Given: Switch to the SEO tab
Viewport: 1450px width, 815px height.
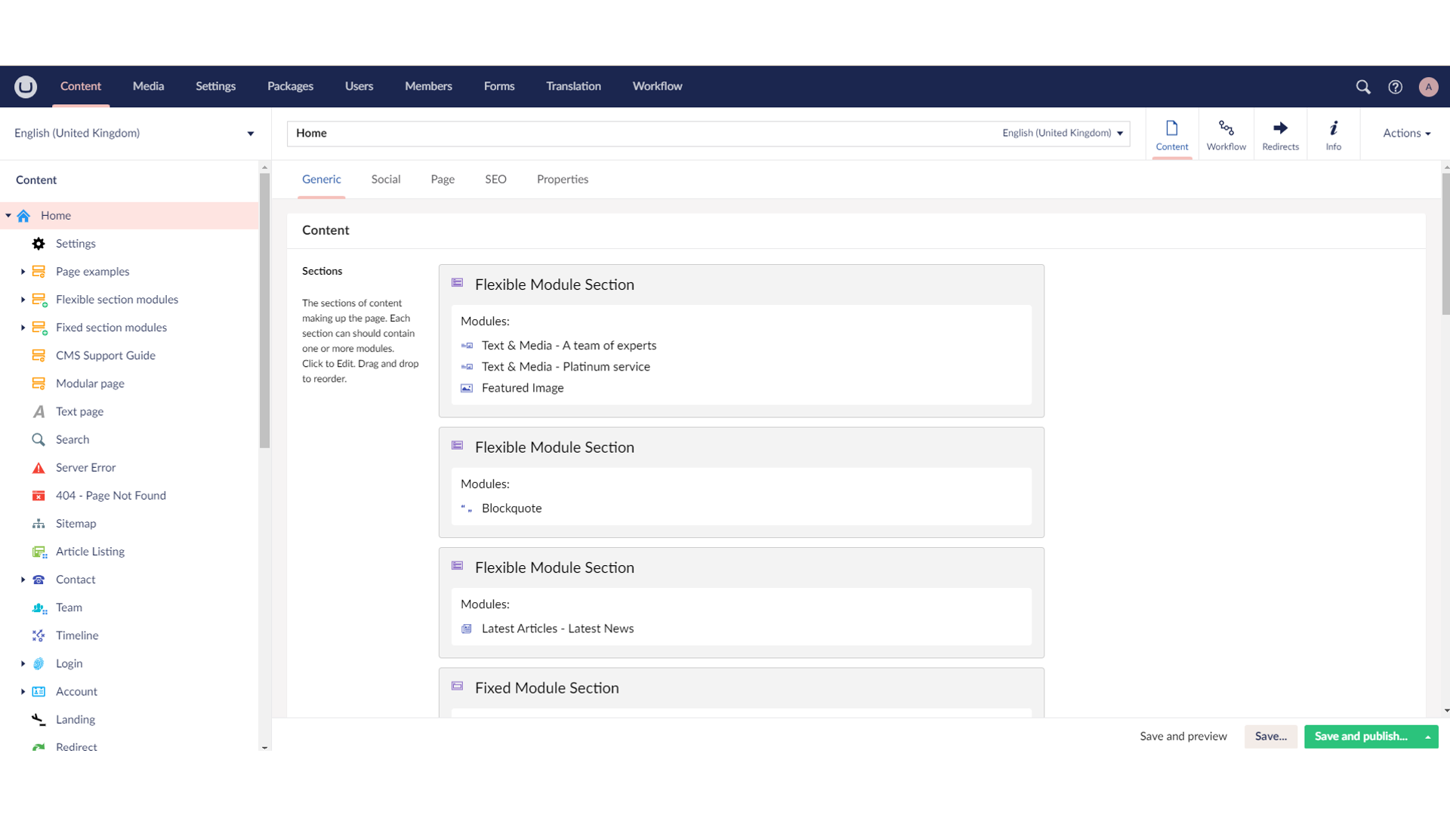Looking at the screenshot, I should tap(495, 180).
